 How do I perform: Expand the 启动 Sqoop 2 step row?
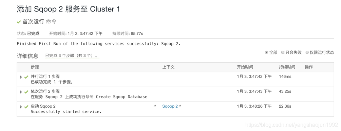click(x=21, y=107)
